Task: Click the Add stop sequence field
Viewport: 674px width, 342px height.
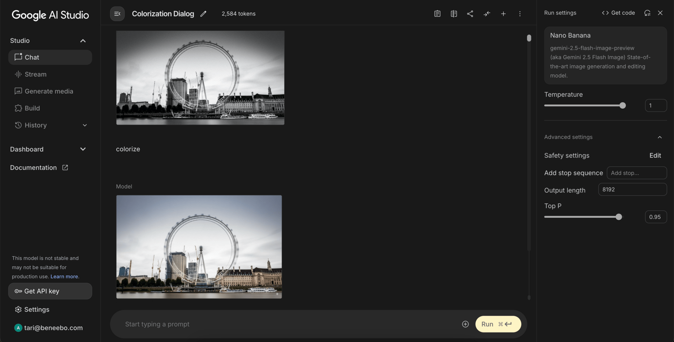Action: [637, 173]
